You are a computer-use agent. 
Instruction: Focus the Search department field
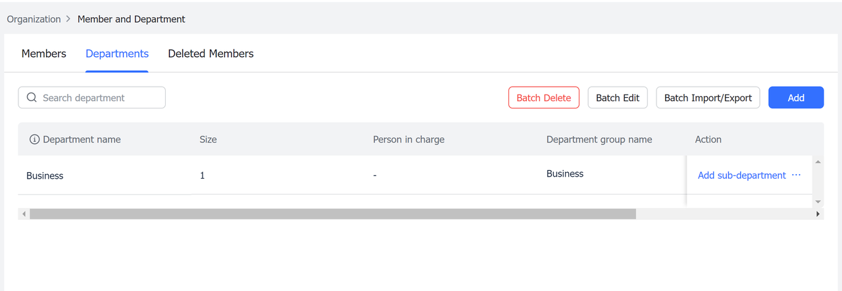[99, 98]
